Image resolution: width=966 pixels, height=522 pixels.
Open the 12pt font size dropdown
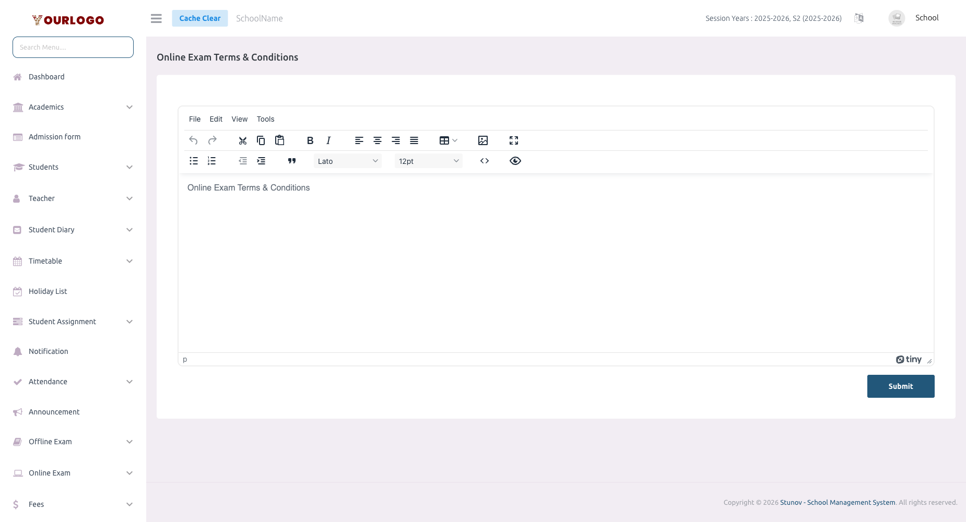coord(428,161)
